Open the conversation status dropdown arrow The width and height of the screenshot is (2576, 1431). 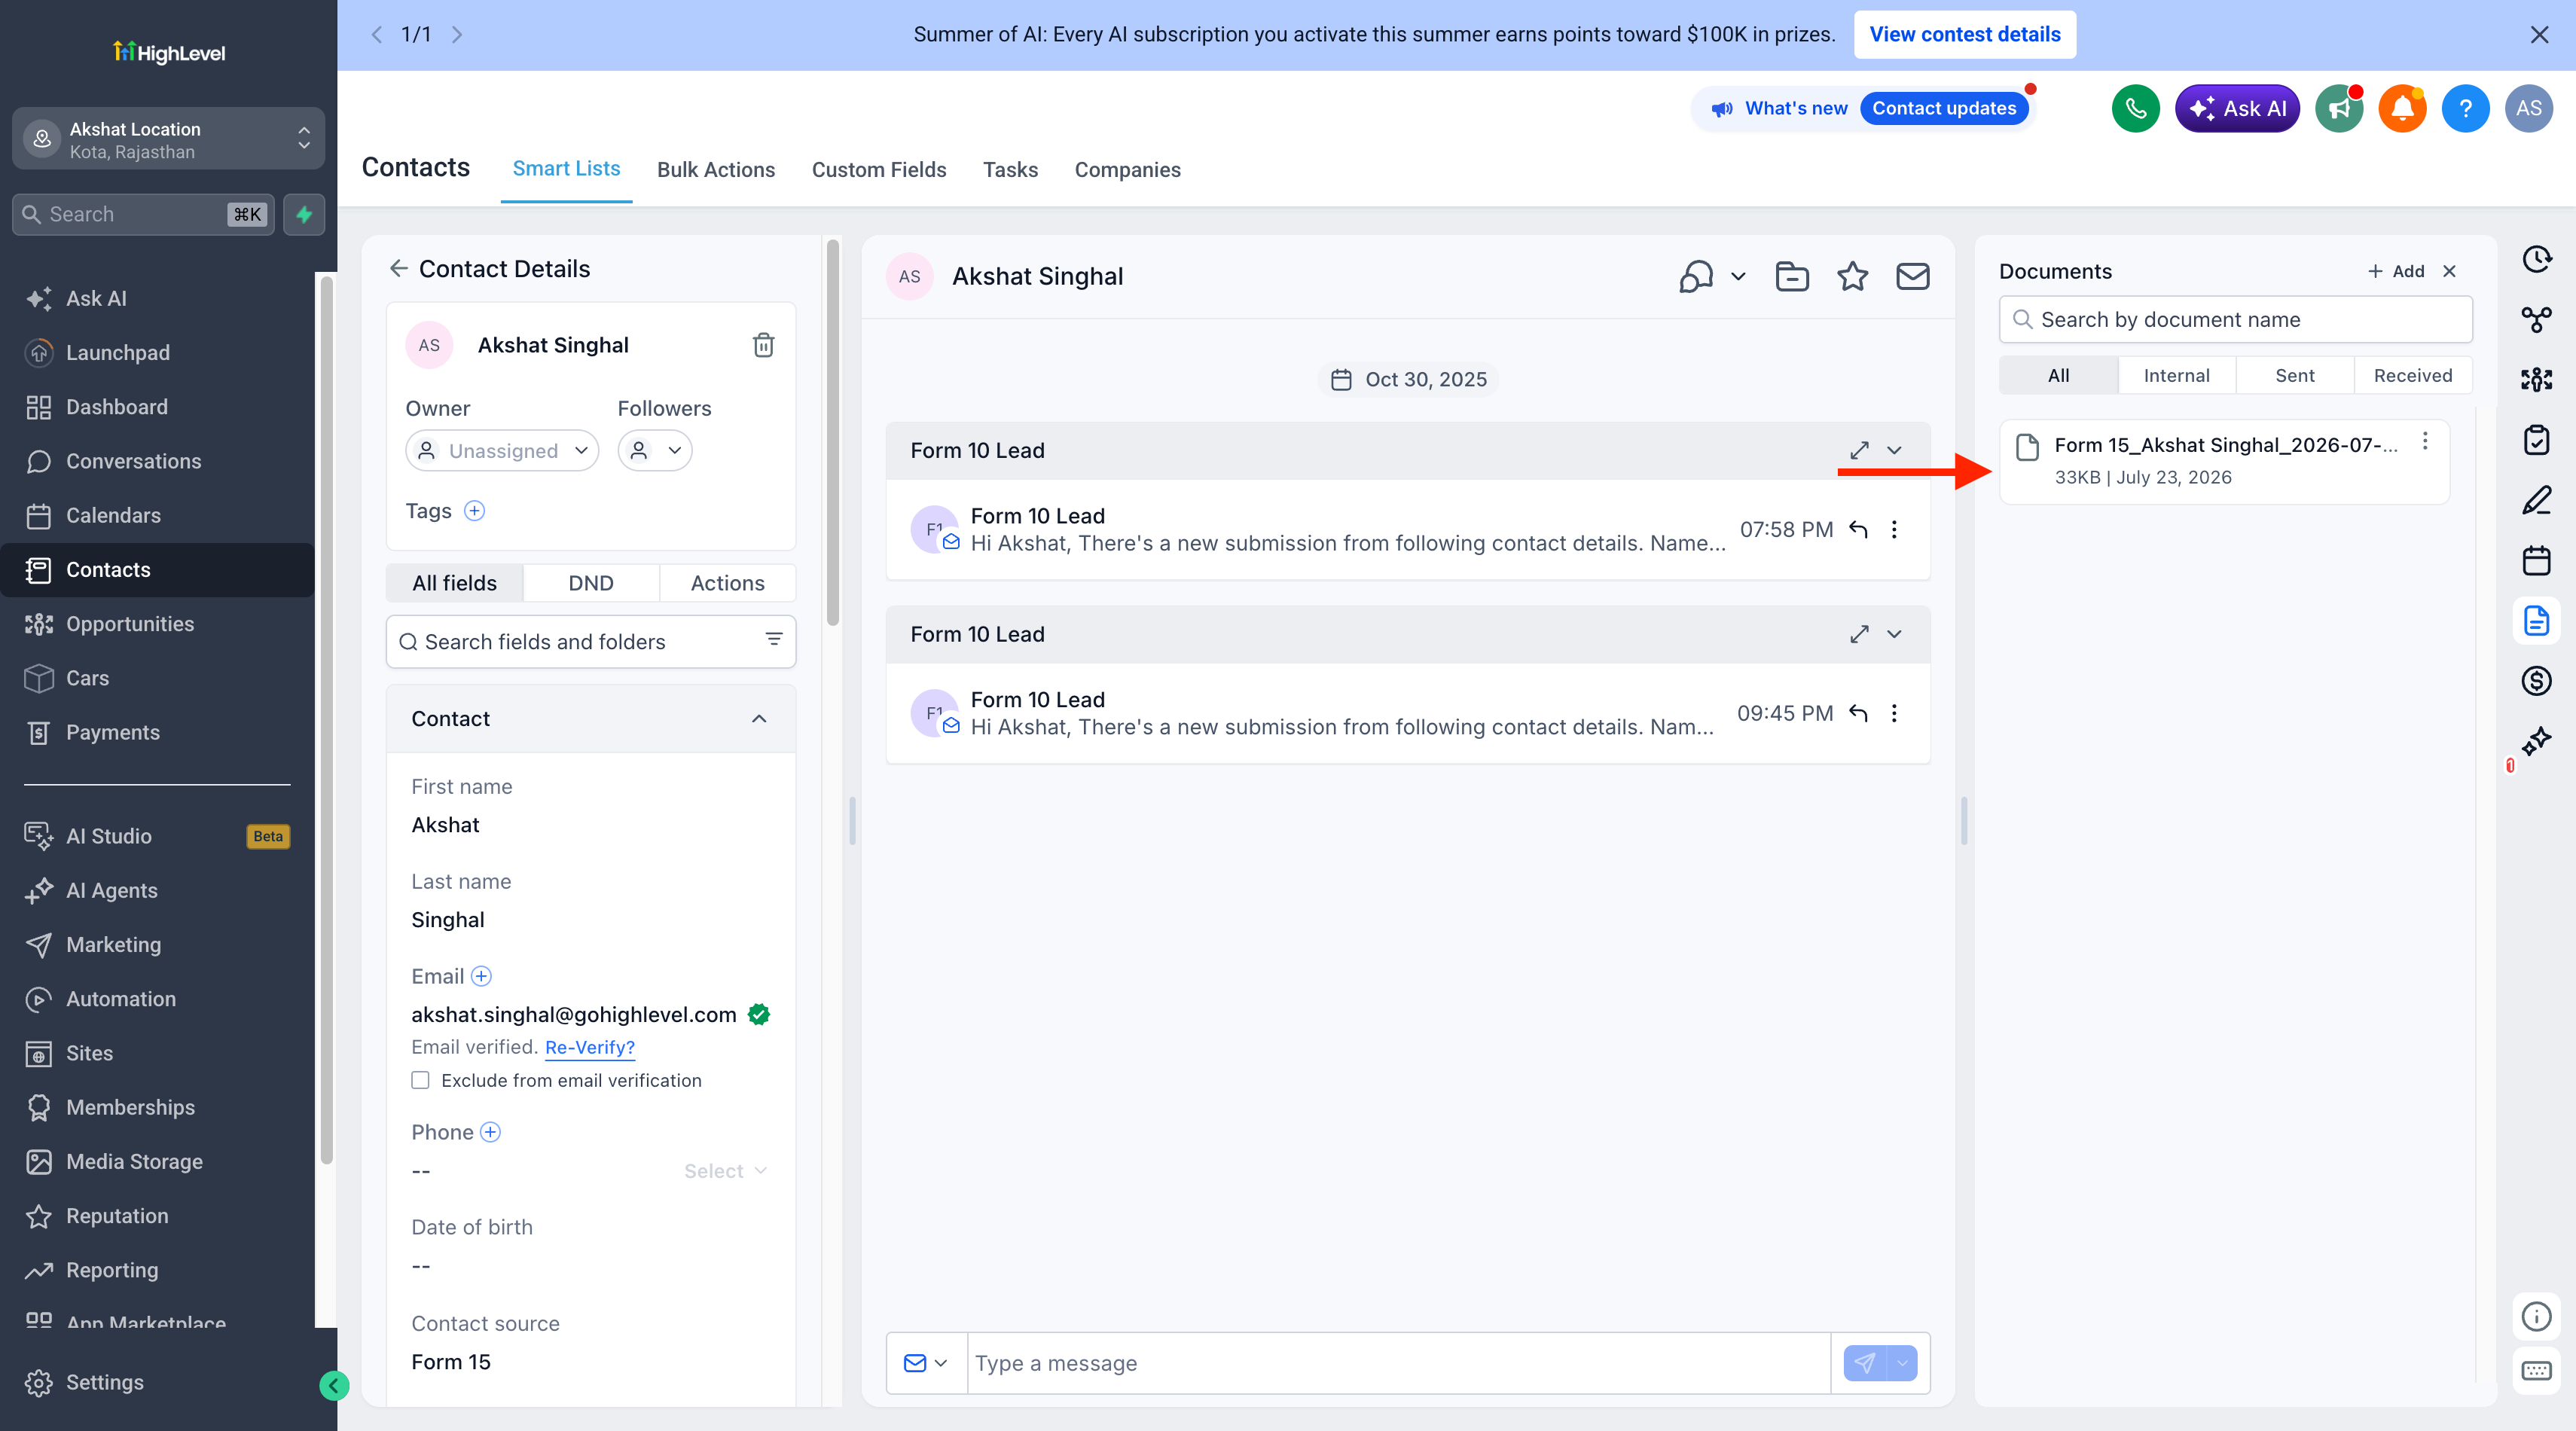point(1738,276)
